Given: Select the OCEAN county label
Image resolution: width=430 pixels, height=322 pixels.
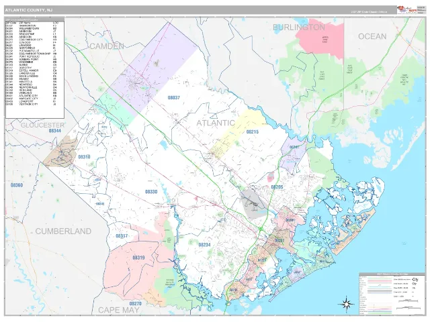Looking at the screenshot, I should click(372, 36).
